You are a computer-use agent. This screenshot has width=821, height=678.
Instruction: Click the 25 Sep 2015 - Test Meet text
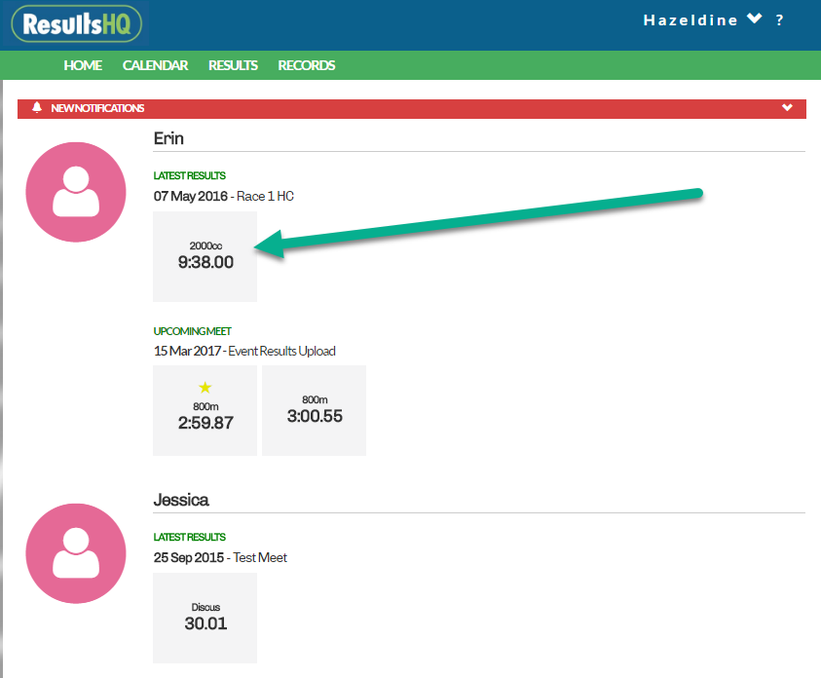tap(220, 557)
